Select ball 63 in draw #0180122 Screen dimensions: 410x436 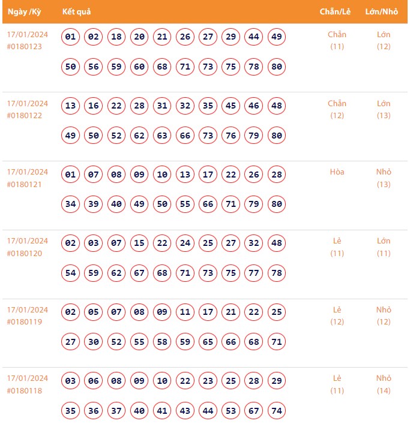pos(162,136)
